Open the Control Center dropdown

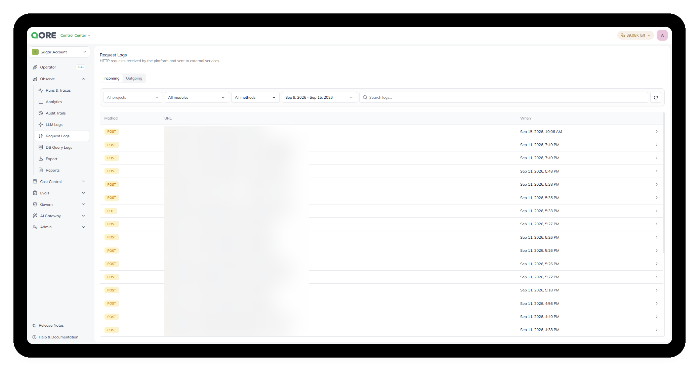pyautogui.click(x=76, y=35)
